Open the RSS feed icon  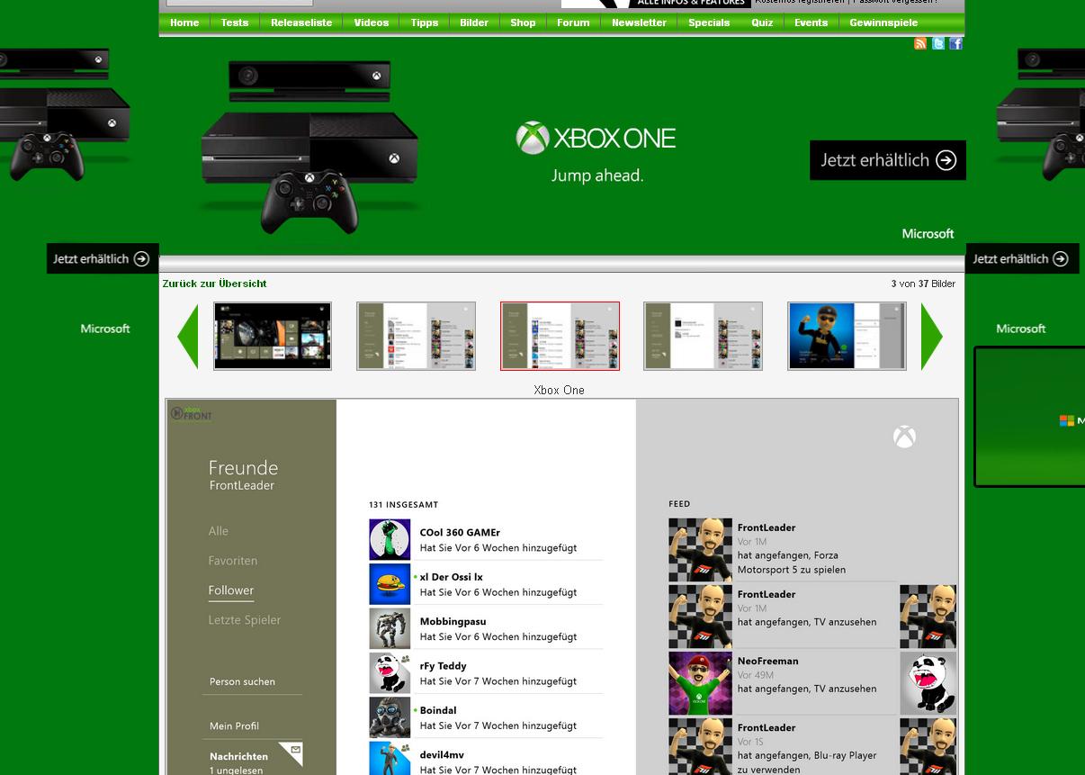click(x=920, y=43)
